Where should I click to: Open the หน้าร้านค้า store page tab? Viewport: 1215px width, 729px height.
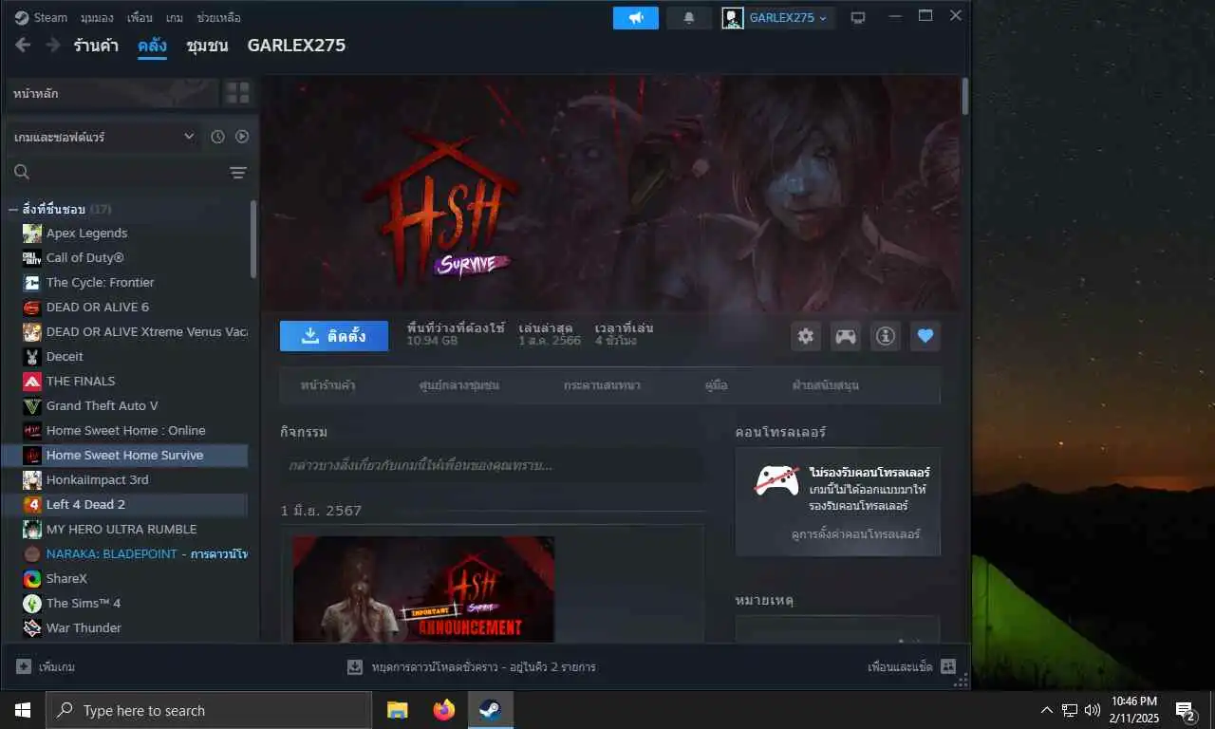click(x=328, y=385)
